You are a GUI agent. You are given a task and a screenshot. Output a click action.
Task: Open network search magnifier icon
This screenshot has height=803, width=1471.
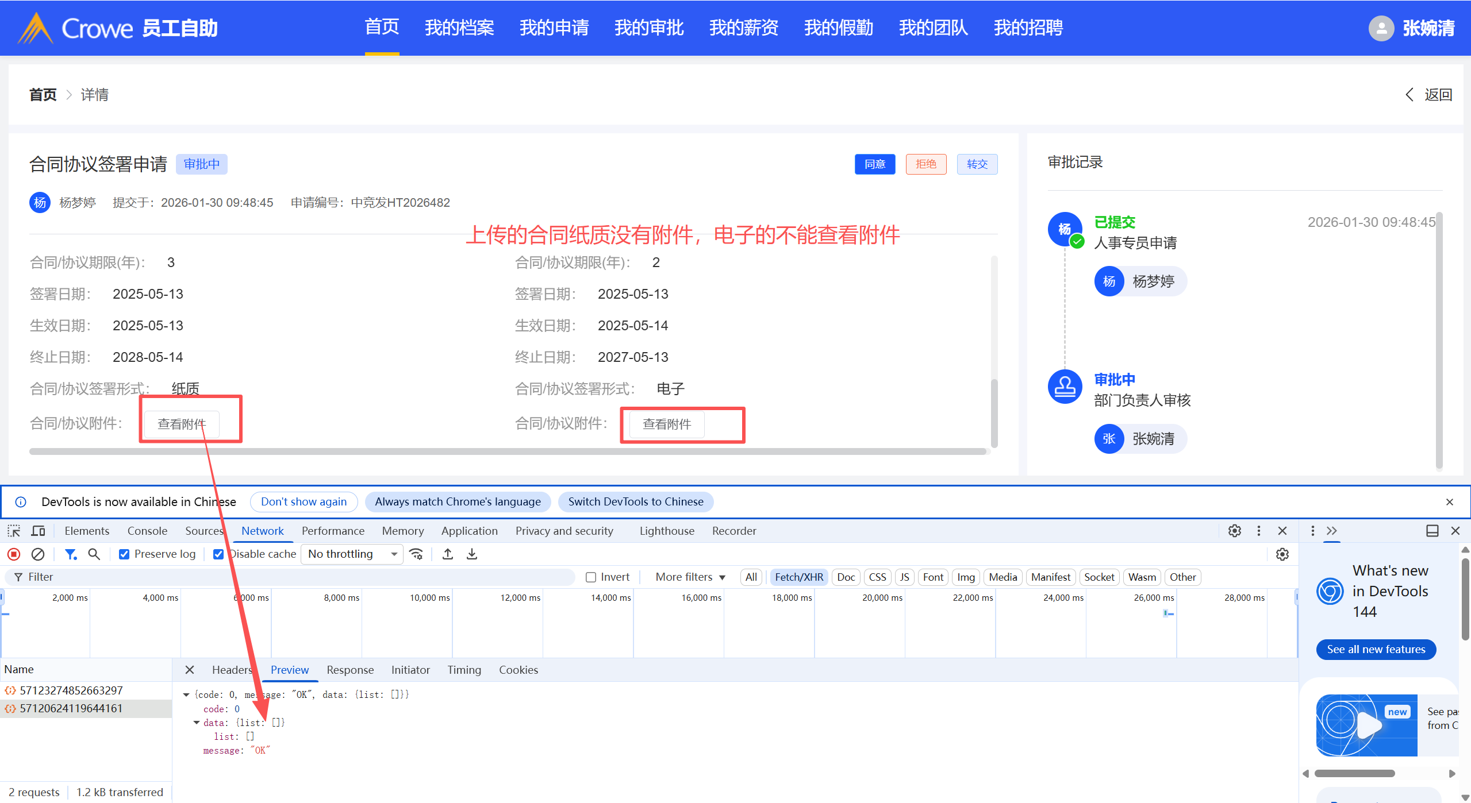tap(94, 554)
